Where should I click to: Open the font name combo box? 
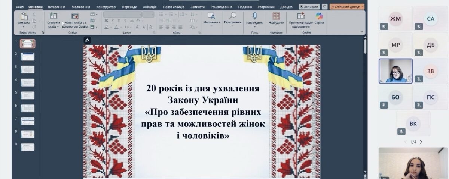(x=122, y=14)
